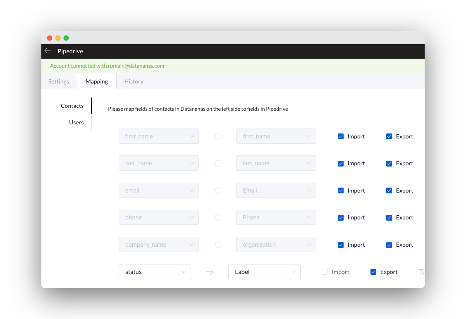Expand the lowercase email field dropdown
Screen dimensions: 466x319
[159, 190]
